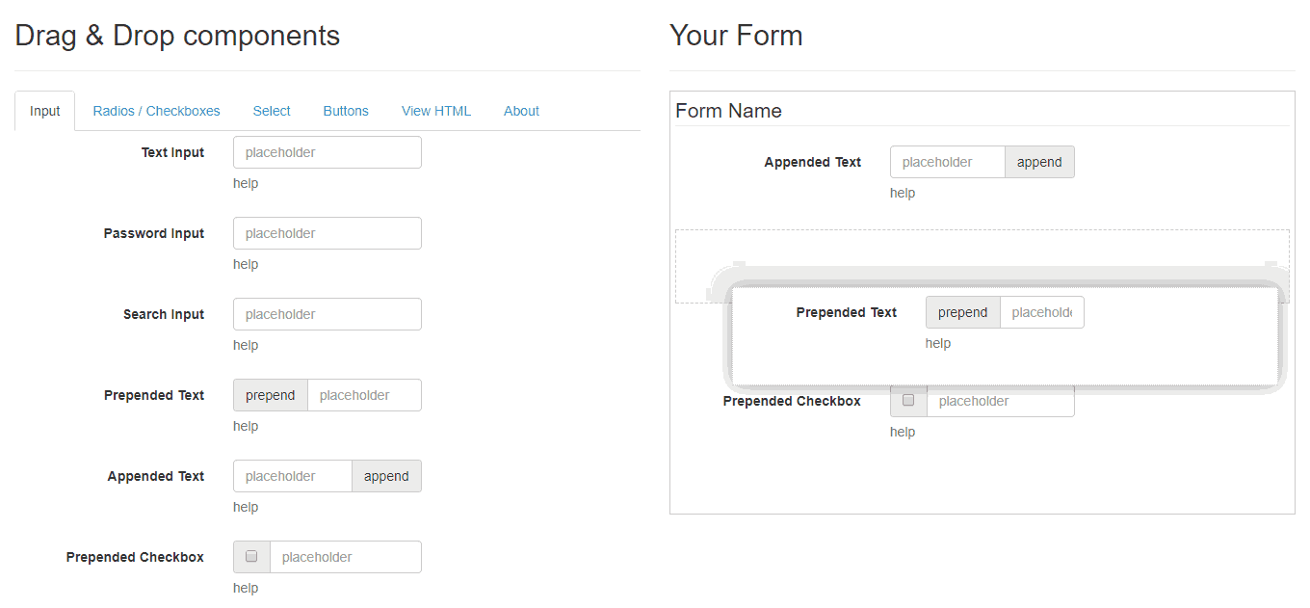Click the prepend addon of Prepended Text component
Viewport: 1310px width, 608px height.
[x=270, y=395]
